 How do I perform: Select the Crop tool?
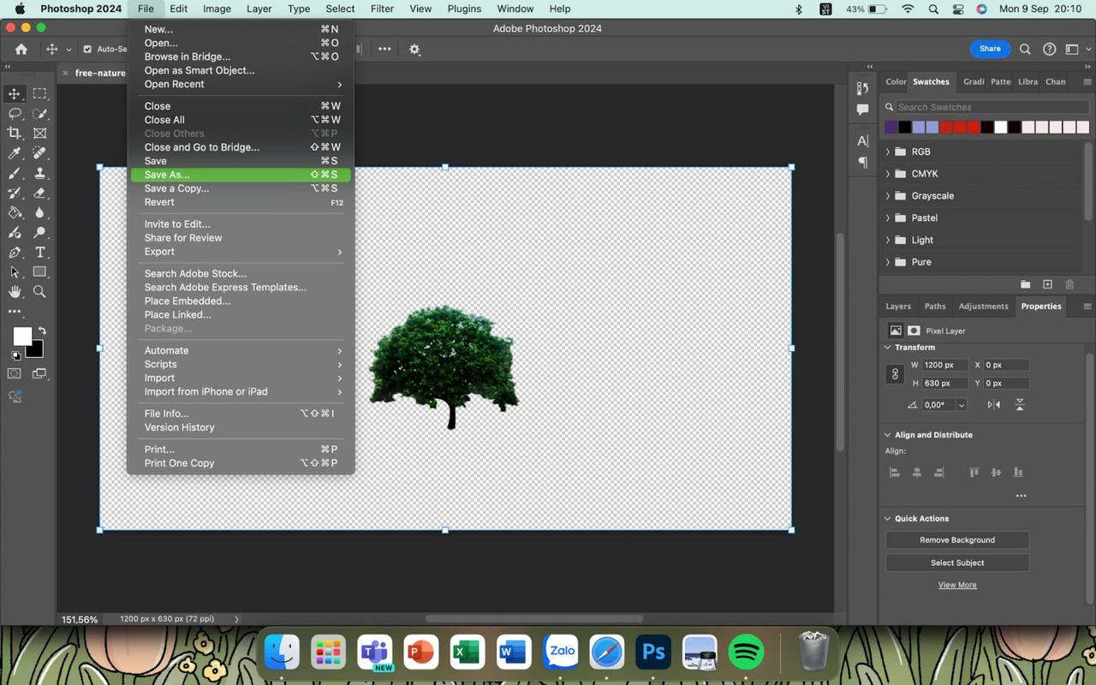15,133
